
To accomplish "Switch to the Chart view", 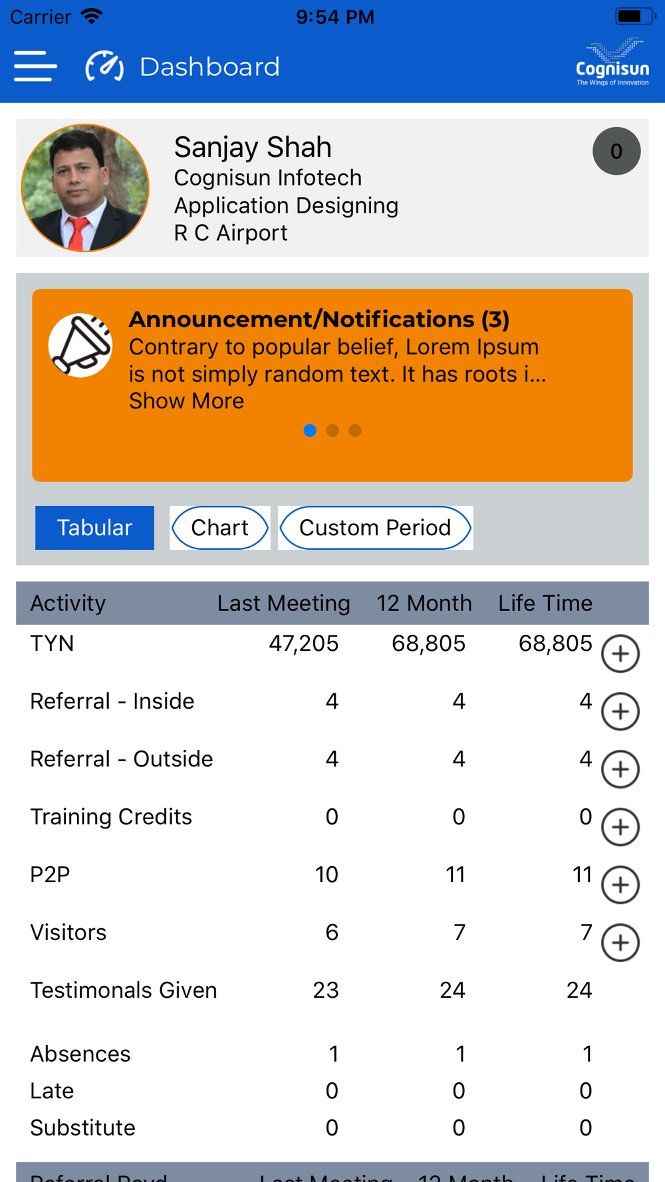I will [220, 528].
